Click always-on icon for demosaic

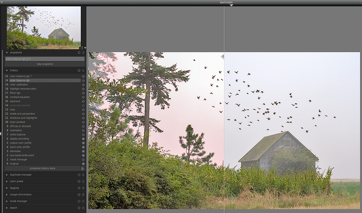(83, 152)
